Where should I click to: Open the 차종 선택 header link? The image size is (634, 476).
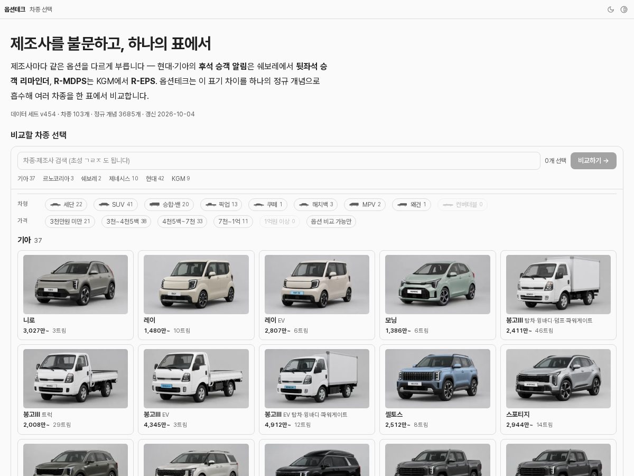(x=41, y=10)
